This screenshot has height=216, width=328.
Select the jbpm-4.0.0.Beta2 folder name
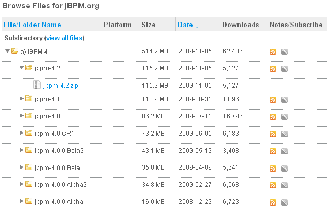(x=59, y=150)
